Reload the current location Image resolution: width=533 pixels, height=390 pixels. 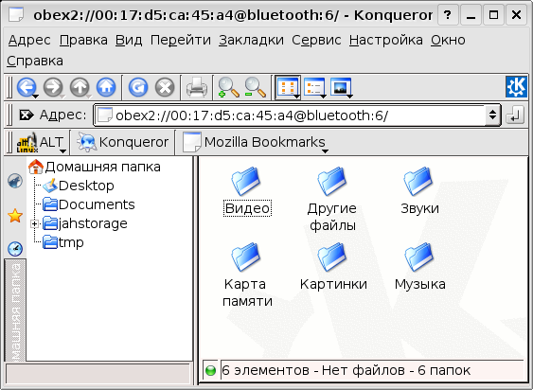[x=138, y=87]
